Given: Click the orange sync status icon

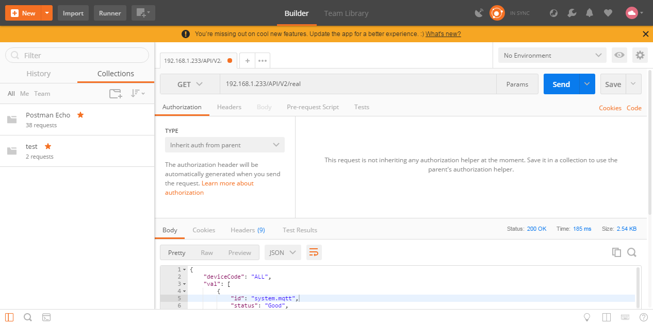Looking at the screenshot, I should click(x=497, y=13).
